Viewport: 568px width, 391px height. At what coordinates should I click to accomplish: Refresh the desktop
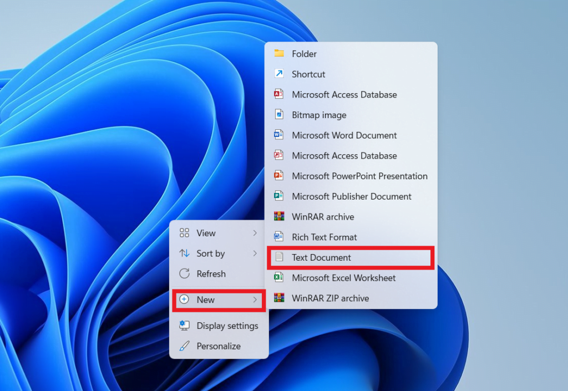coord(211,273)
